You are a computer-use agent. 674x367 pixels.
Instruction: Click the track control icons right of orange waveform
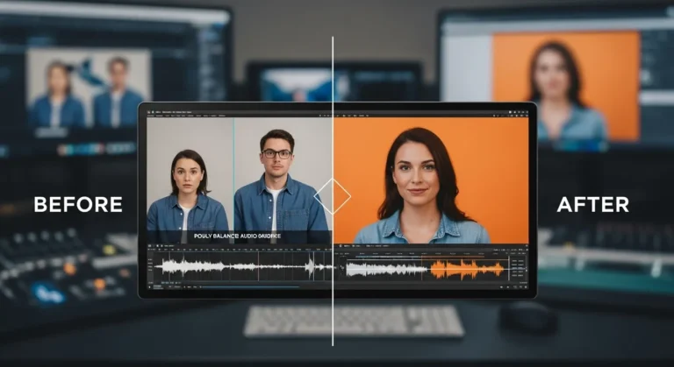(x=516, y=269)
